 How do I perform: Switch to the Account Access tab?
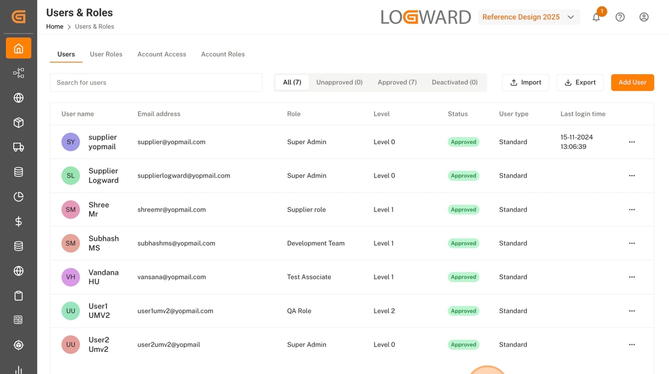pyautogui.click(x=162, y=54)
